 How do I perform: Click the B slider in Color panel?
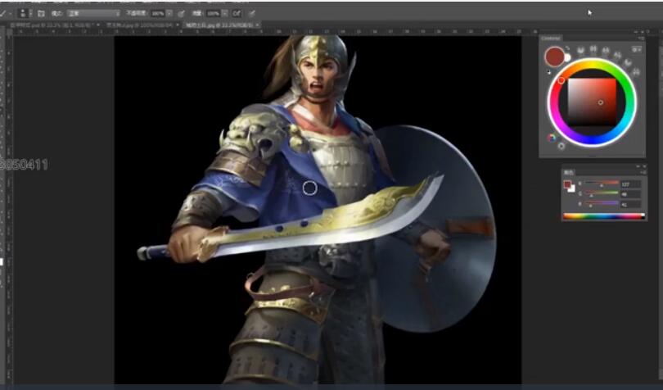pos(602,204)
